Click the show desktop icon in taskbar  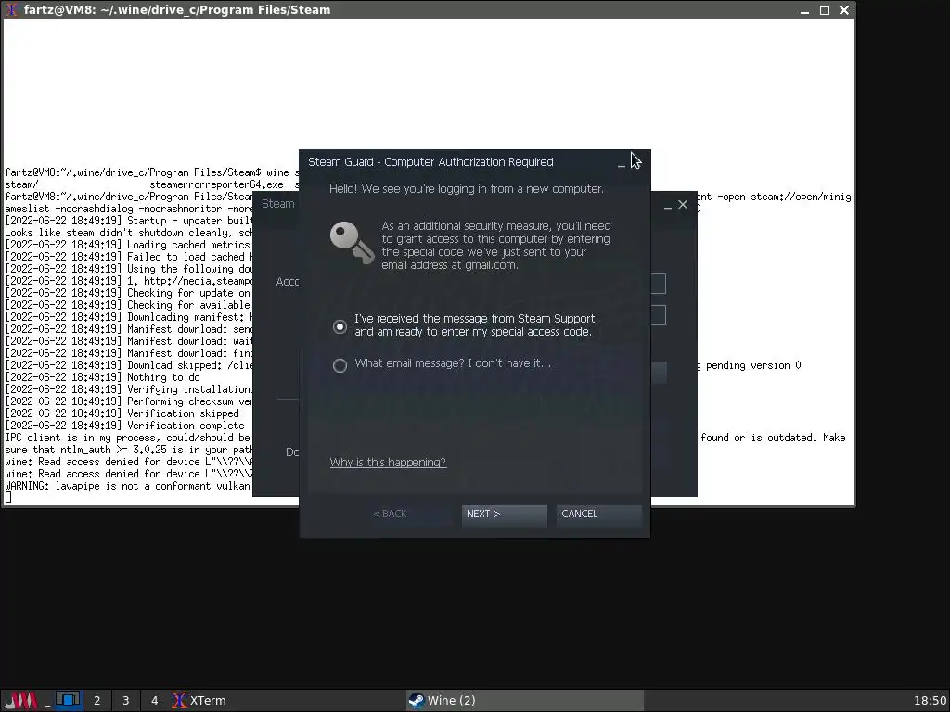[48, 701]
